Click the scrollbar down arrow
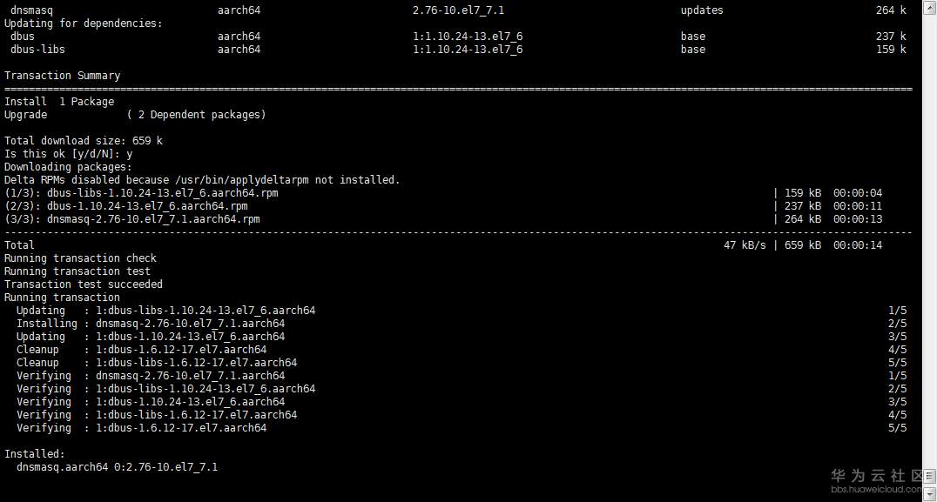 tap(928, 494)
